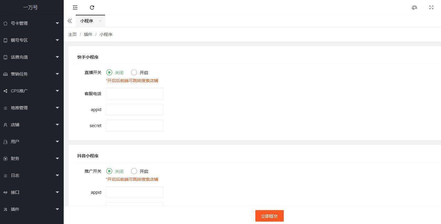Click the refresh icon in the top bar
Image resolution: width=441 pixels, height=224 pixels.
tap(92, 8)
